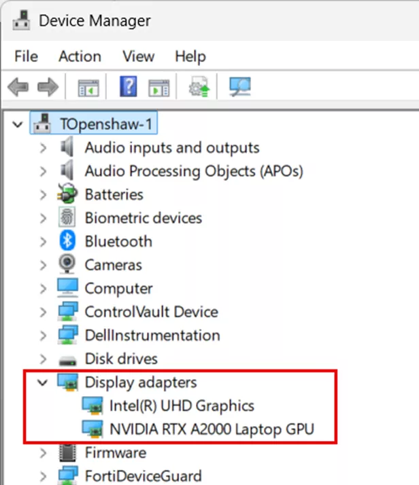This screenshot has width=419, height=485.
Task: Click Scan for hardware changes icon
Action: 240,87
